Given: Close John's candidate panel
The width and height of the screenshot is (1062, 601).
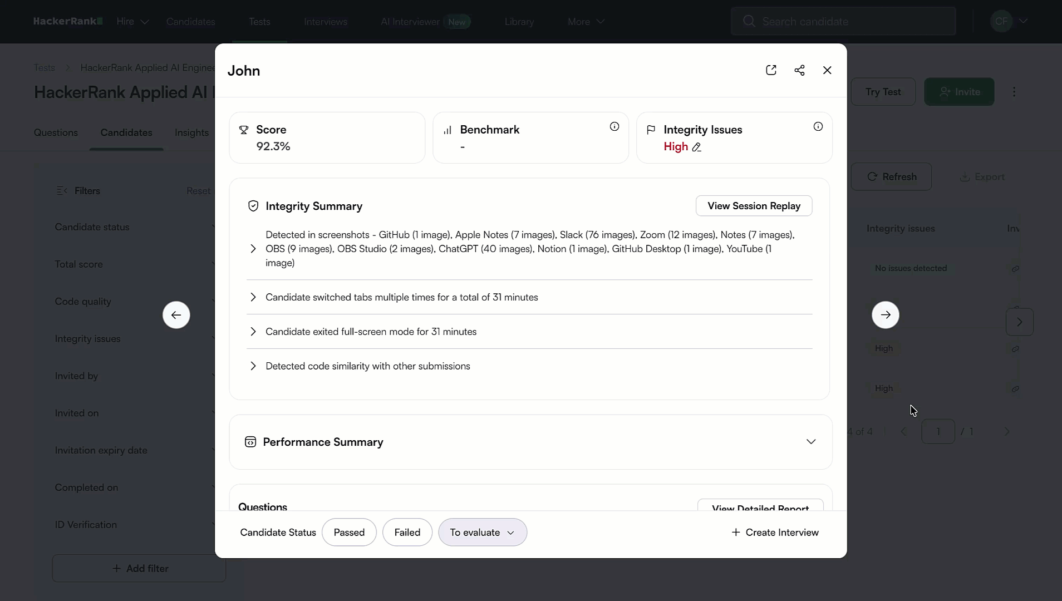Looking at the screenshot, I should pyautogui.click(x=827, y=70).
